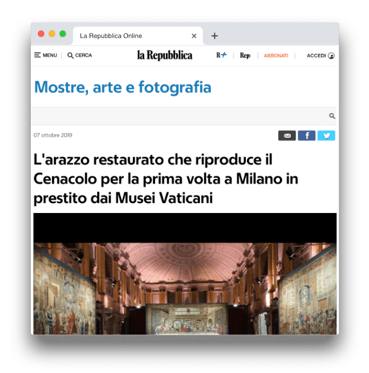Click the search icon in grey bar
The width and height of the screenshot is (369, 373).
(x=332, y=116)
